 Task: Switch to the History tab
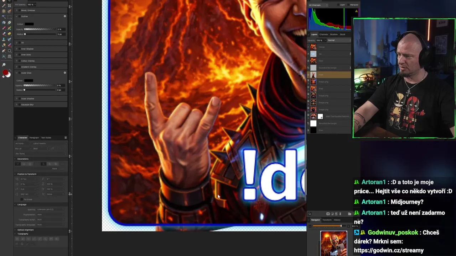pos(337,220)
